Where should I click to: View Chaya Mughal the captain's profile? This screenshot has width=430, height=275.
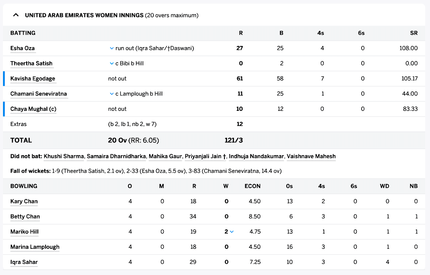pyautogui.click(x=33, y=109)
